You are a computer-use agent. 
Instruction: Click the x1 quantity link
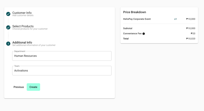point(175,19)
